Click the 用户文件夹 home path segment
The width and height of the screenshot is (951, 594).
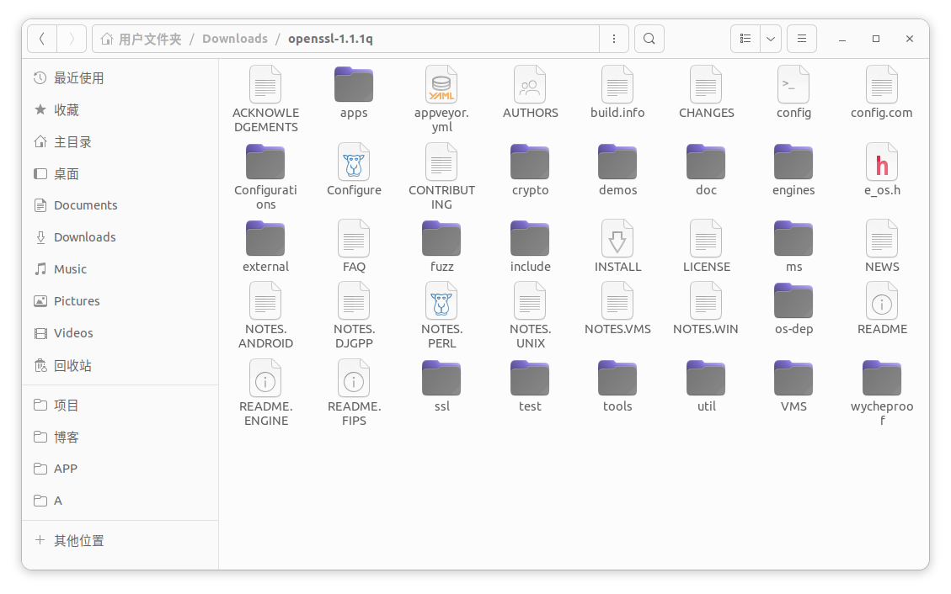point(141,39)
